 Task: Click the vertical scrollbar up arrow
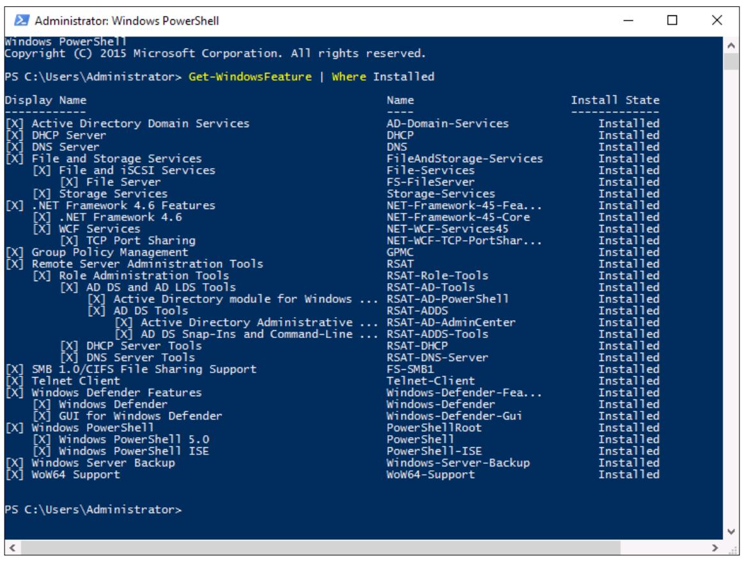[x=731, y=45]
